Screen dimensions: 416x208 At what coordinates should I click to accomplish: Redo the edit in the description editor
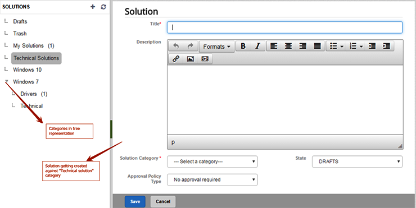[190, 46]
